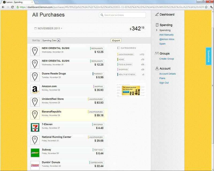Click the Create Group link

click(x=166, y=59)
